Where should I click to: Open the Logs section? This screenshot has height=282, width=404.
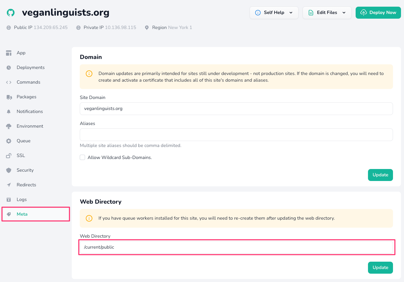point(21,200)
